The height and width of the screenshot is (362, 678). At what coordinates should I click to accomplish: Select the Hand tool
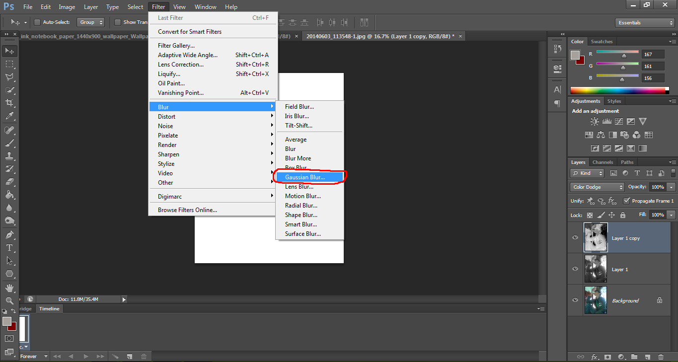(x=9, y=288)
